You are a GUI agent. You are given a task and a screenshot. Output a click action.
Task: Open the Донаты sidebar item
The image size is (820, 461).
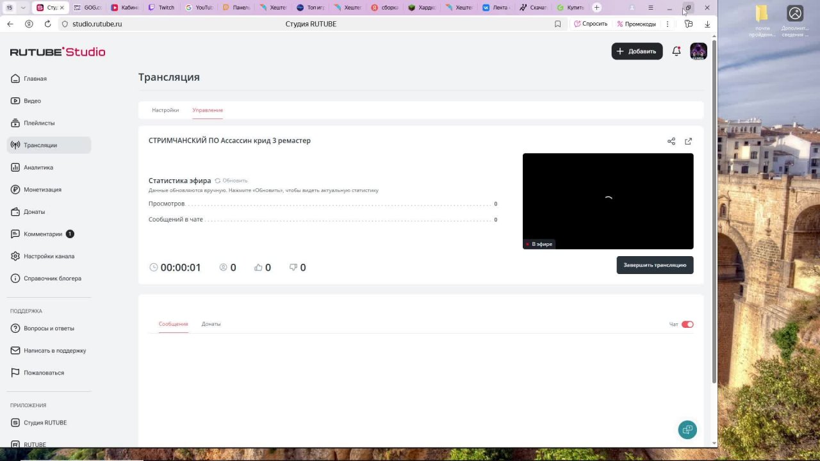point(49,212)
